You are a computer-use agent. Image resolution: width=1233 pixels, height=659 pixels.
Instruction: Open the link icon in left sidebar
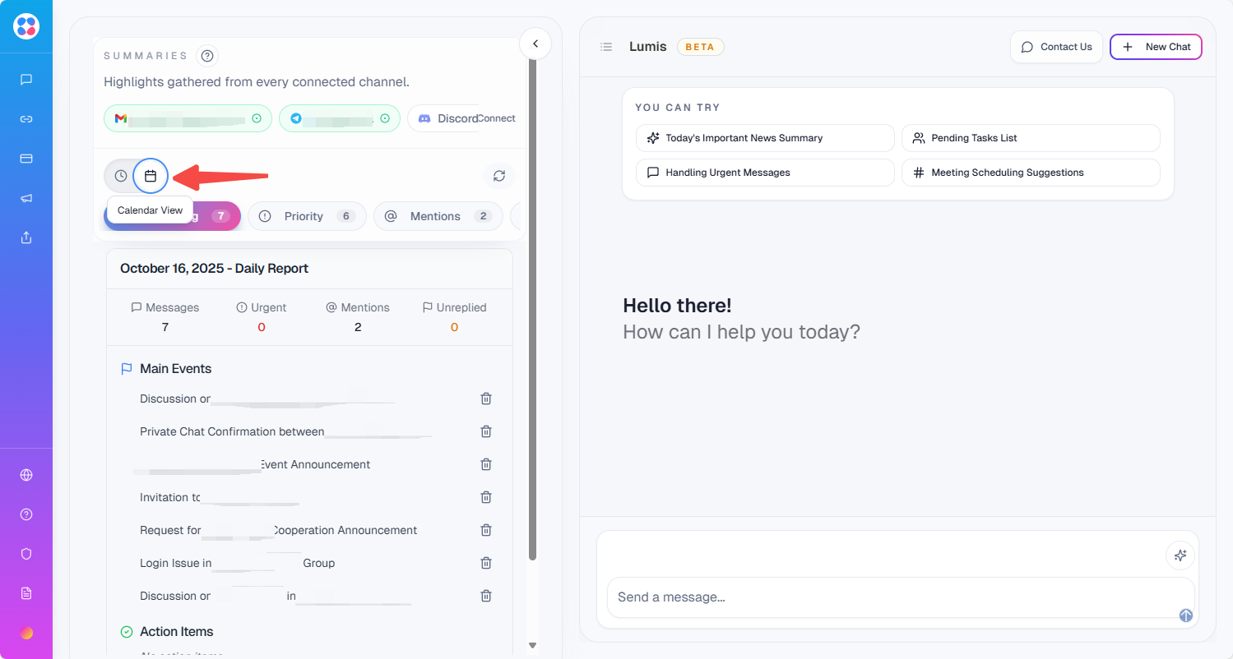tap(26, 119)
